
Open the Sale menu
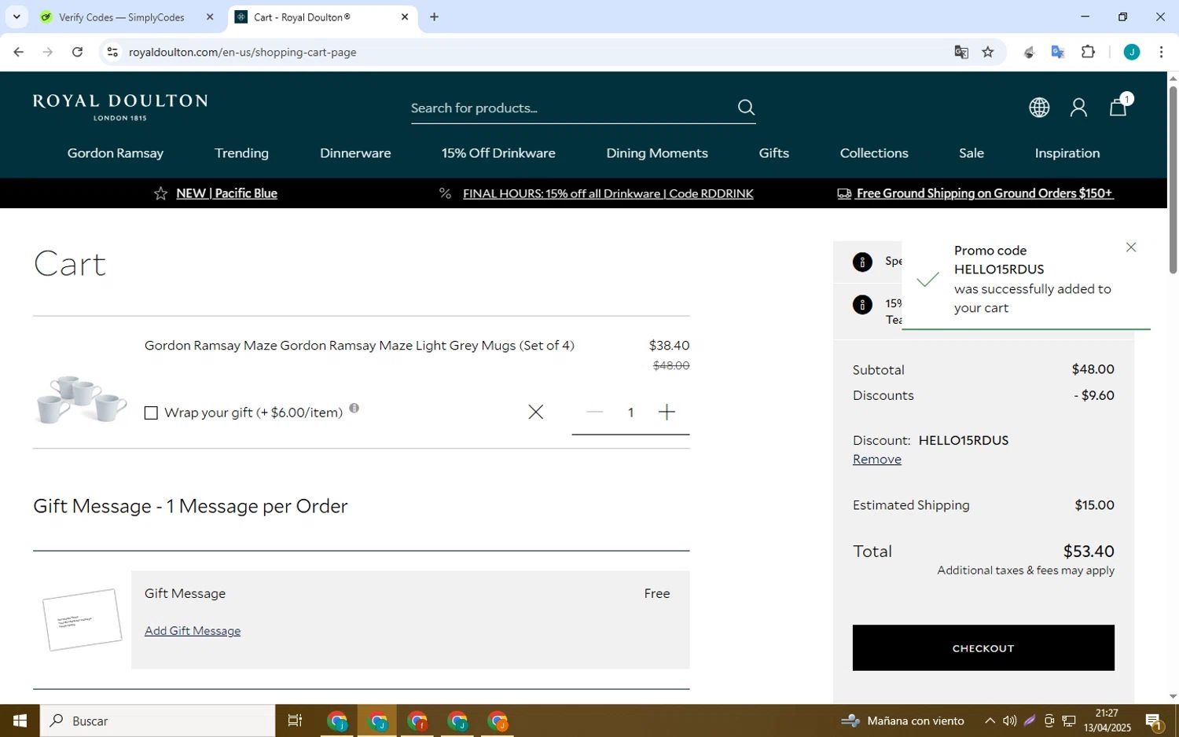(971, 153)
